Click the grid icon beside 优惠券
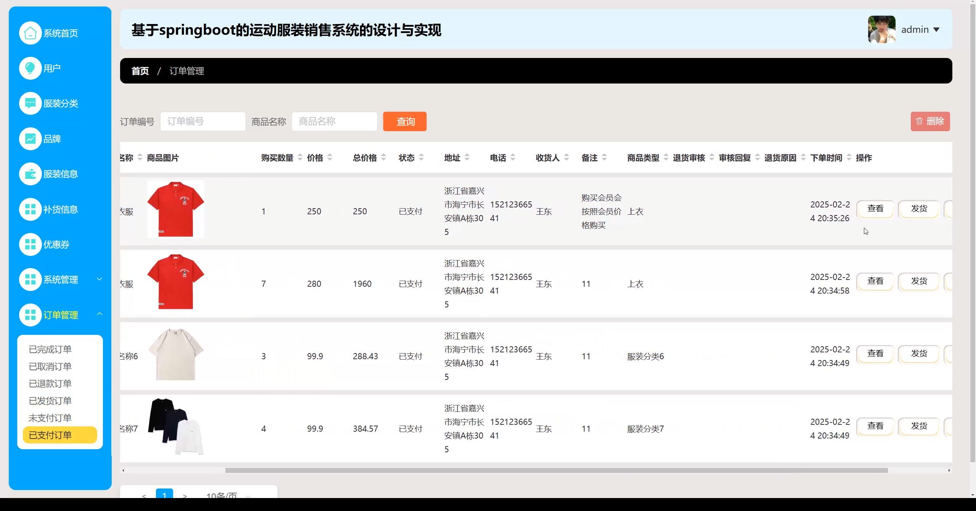 [30, 244]
